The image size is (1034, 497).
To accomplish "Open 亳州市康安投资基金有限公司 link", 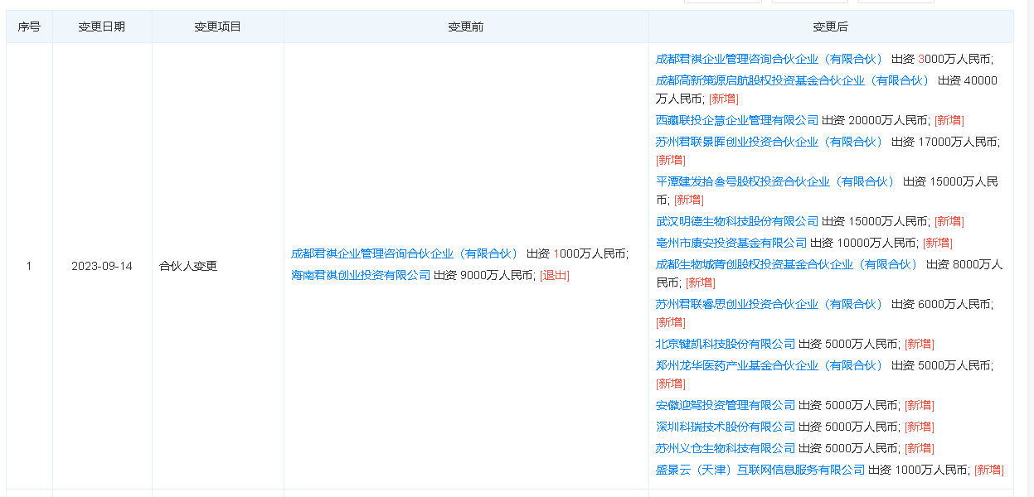I will (x=731, y=244).
